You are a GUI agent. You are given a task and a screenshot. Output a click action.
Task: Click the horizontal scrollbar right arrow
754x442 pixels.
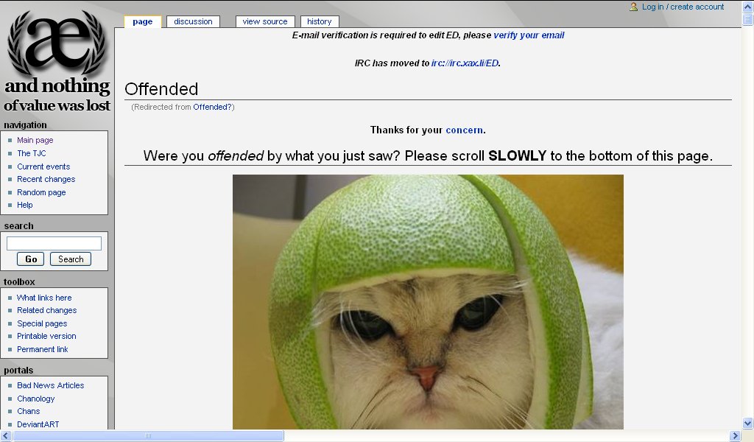point(736,436)
